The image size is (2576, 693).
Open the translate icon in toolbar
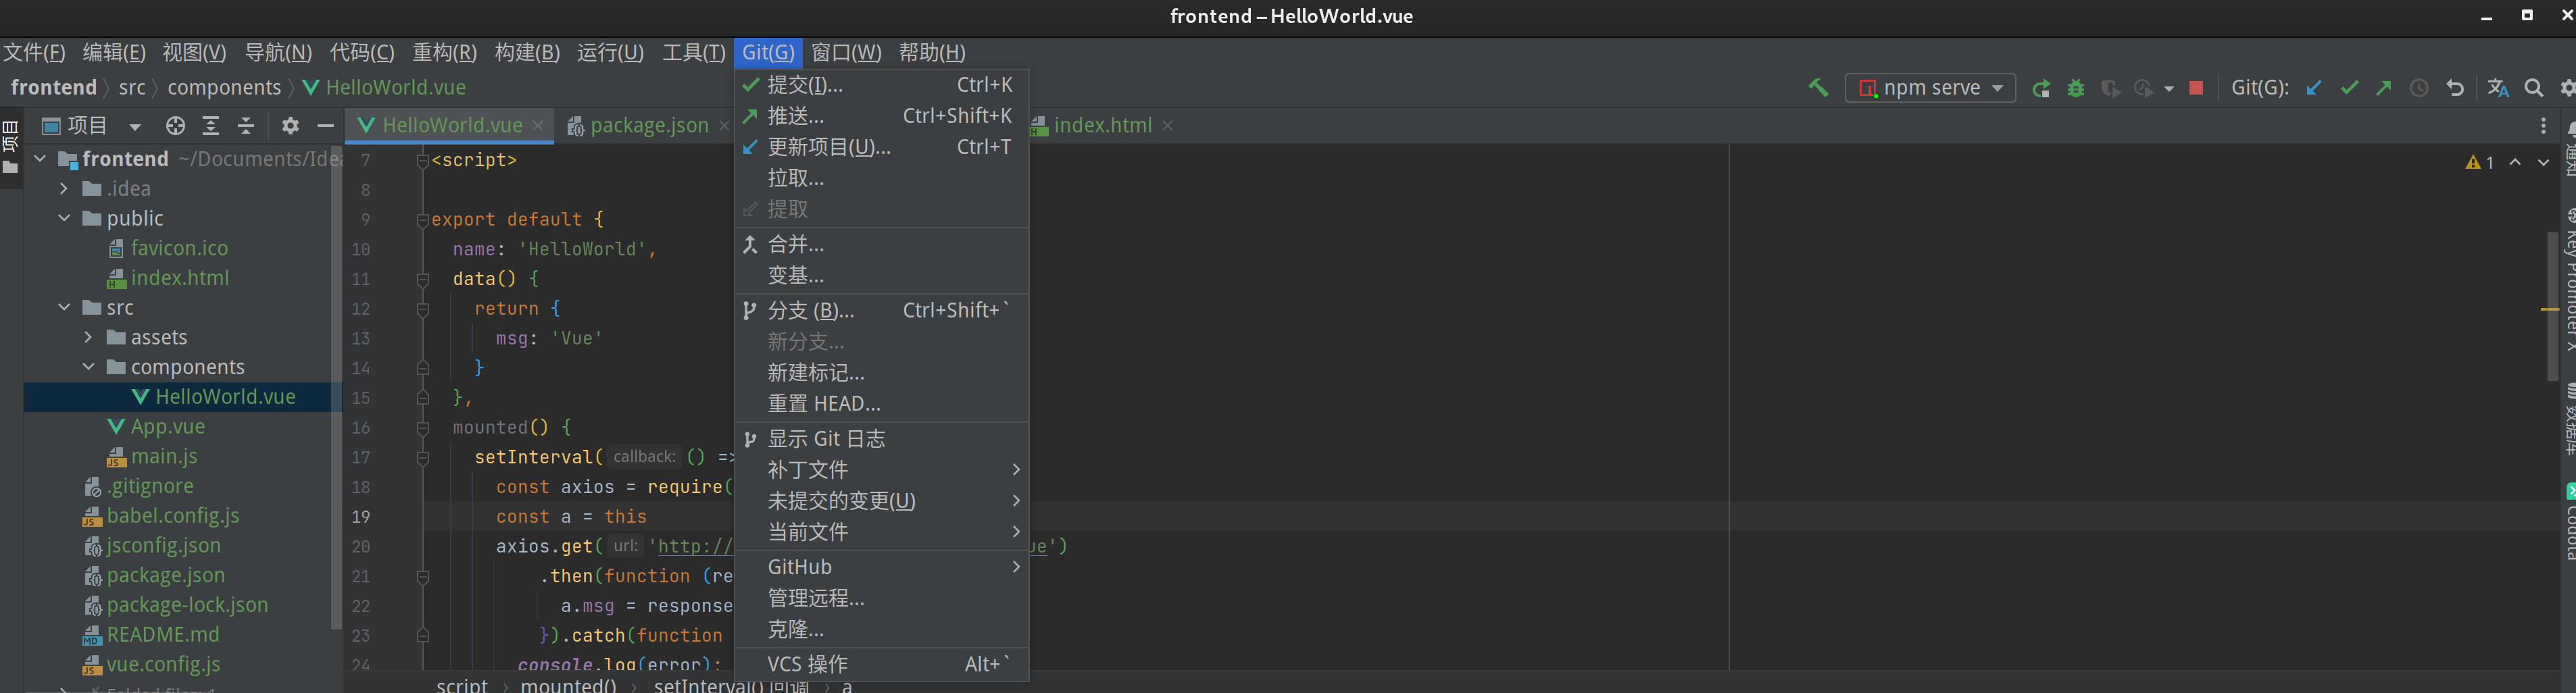(x=2498, y=88)
